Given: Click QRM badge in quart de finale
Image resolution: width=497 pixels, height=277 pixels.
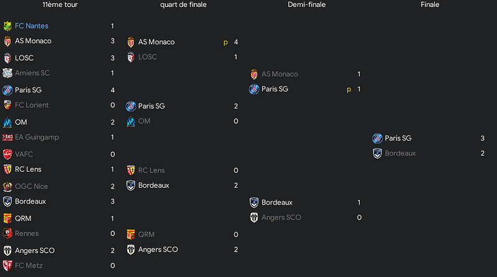Looking at the screenshot, I should (x=130, y=235).
